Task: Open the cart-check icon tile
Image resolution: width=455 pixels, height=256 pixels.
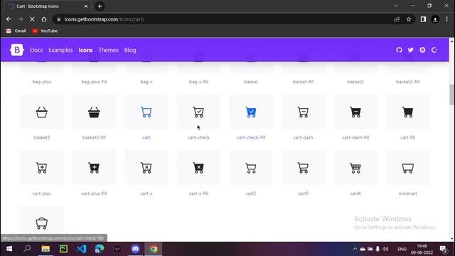Action: [x=198, y=112]
